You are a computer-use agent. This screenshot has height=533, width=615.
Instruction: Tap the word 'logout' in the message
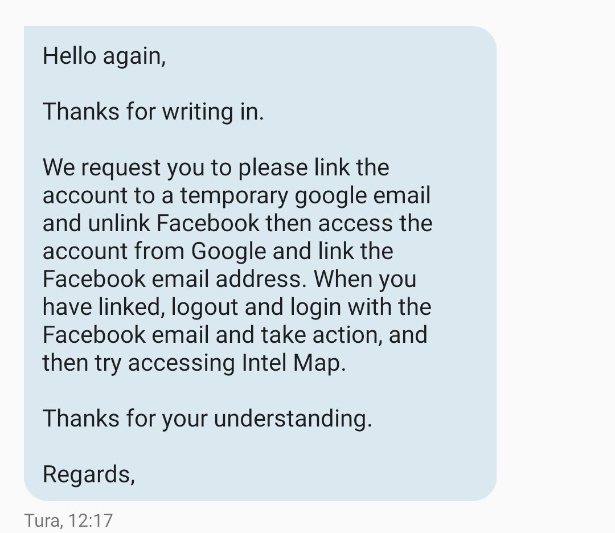(x=205, y=307)
